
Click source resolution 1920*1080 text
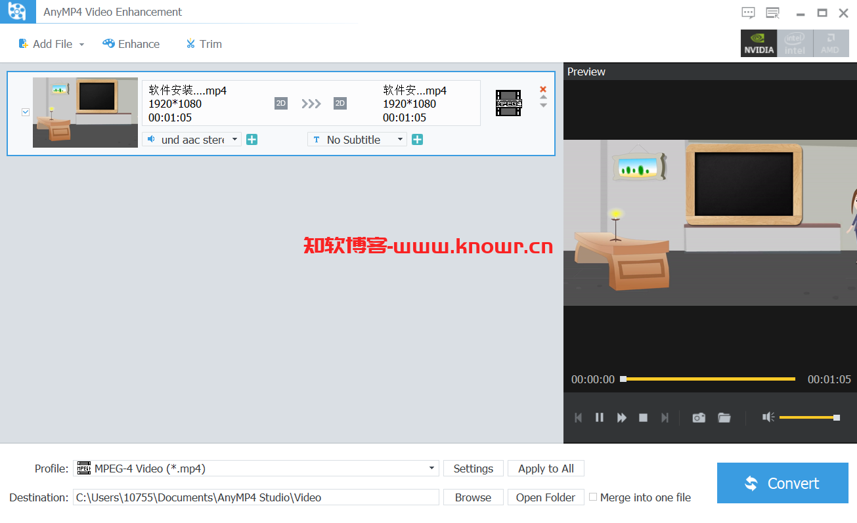(x=175, y=104)
